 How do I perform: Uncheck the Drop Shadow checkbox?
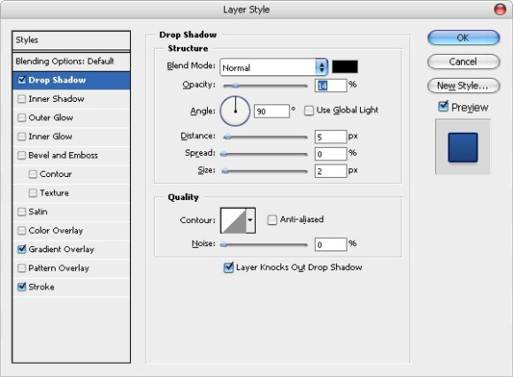coord(21,80)
